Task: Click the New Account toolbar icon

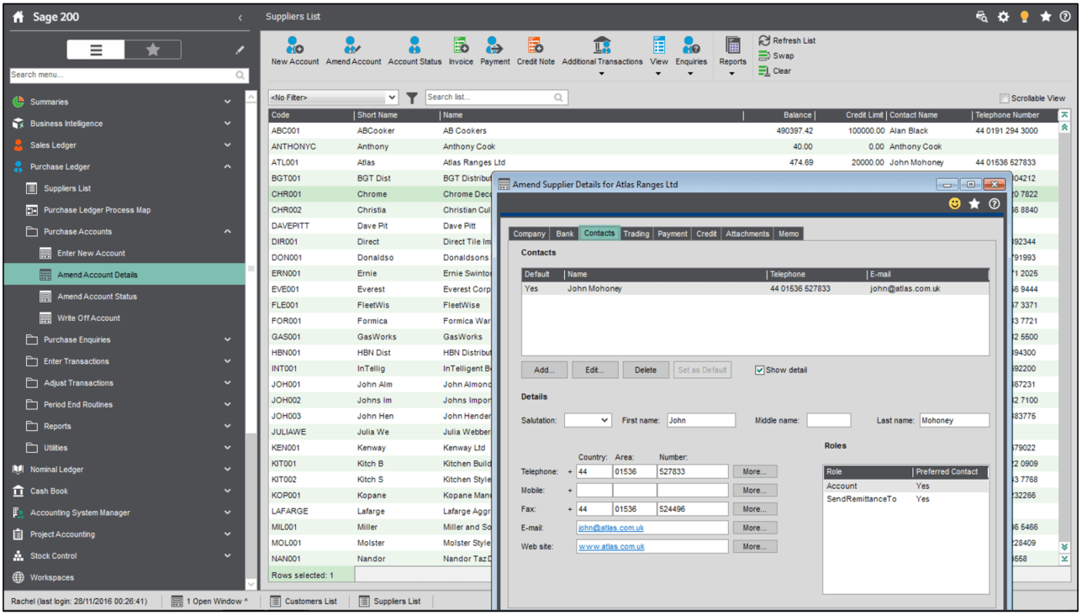Action: tap(295, 45)
